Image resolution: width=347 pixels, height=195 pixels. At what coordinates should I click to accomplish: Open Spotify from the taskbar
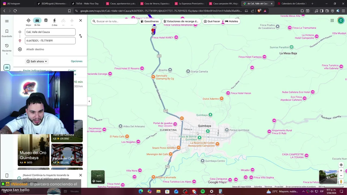pyautogui.click(x=203, y=191)
